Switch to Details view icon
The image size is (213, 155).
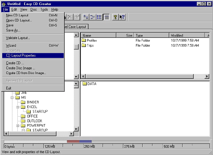click(106, 17)
